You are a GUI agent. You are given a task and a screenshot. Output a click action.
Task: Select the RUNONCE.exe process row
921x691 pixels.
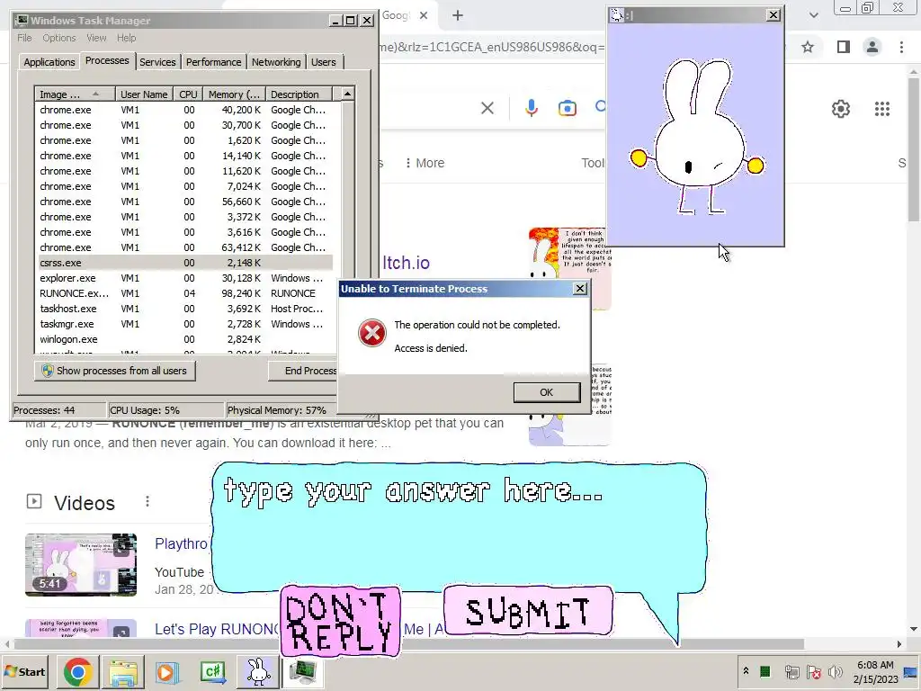[183, 293]
